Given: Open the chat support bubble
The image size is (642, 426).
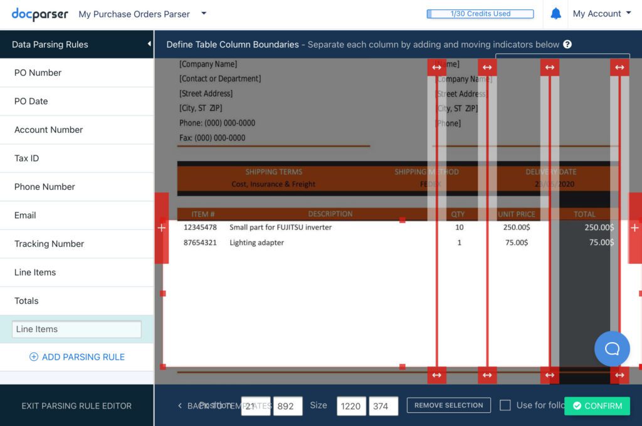Looking at the screenshot, I should coord(612,349).
